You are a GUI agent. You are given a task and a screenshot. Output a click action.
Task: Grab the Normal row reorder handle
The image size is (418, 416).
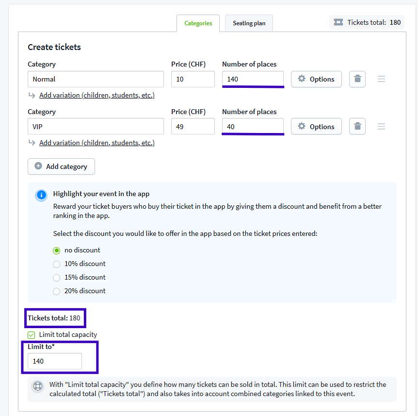382,79
